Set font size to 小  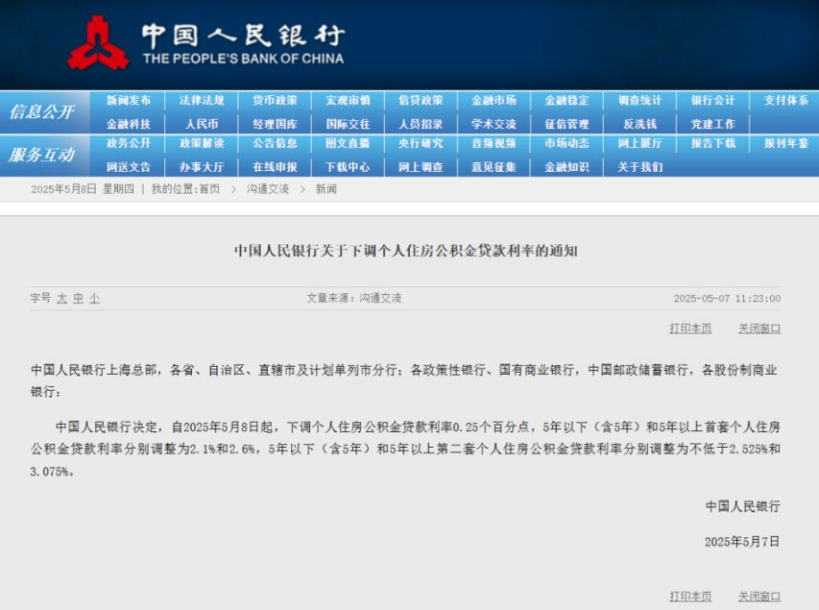pos(94,299)
